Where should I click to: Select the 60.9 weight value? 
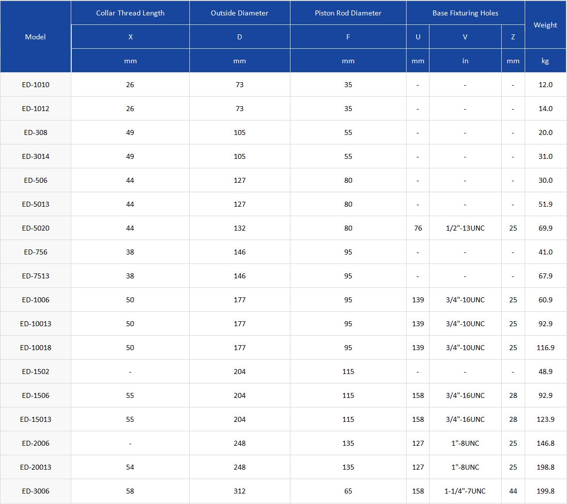(x=545, y=299)
